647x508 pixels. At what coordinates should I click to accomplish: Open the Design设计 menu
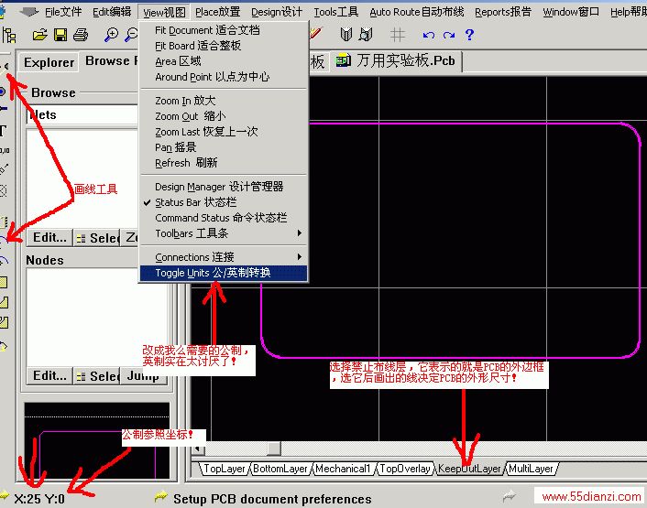[x=277, y=12]
